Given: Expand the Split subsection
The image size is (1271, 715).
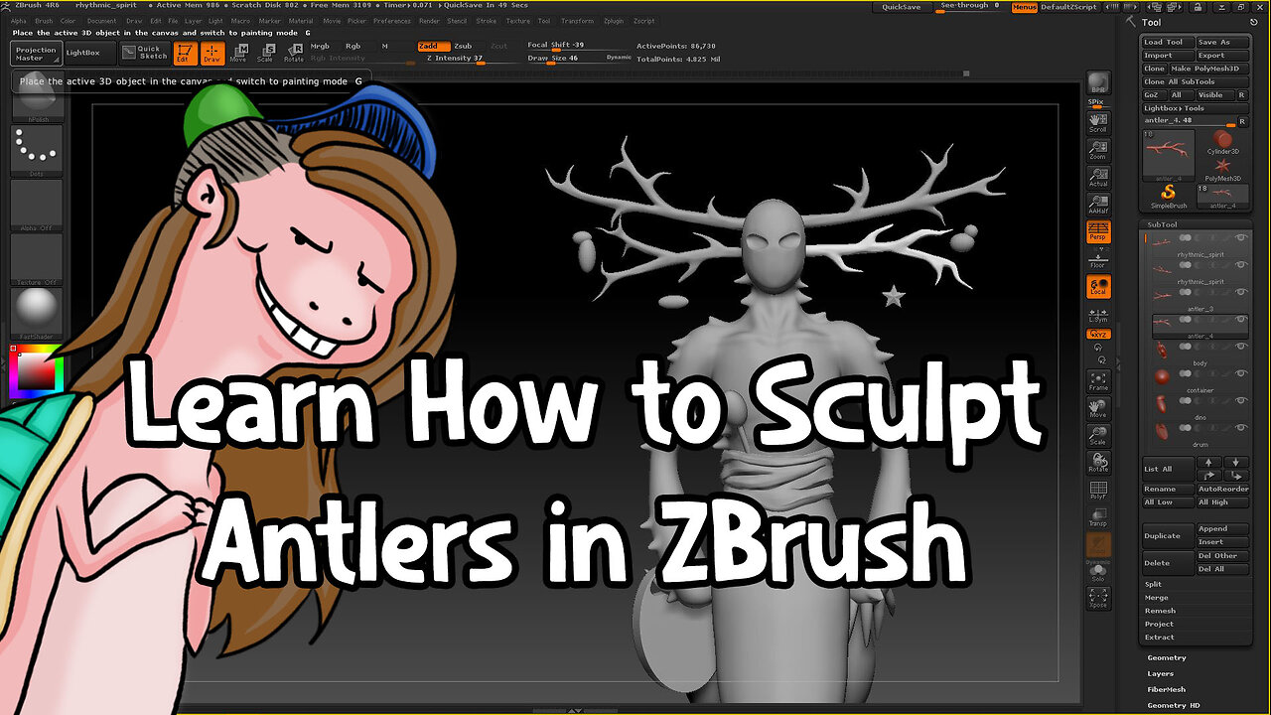Looking at the screenshot, I should point(1152,585).
